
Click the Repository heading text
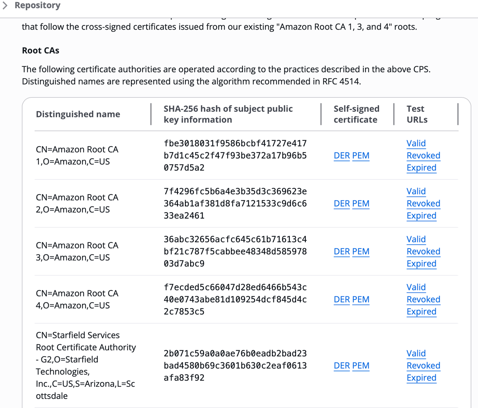coord(37,5)
